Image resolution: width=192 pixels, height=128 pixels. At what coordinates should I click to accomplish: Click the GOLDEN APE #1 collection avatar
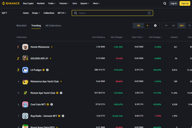(25, 58)
